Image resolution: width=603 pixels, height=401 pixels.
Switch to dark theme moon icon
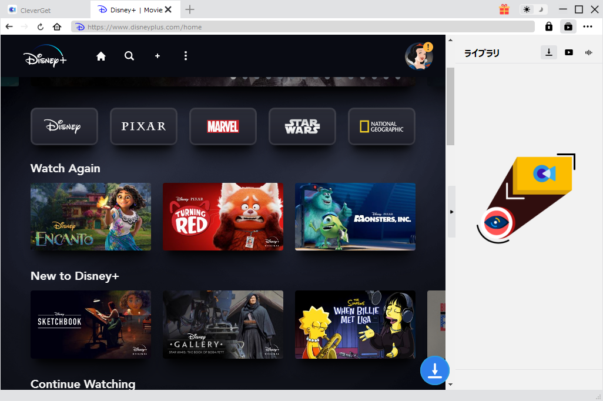click(540, 9)
